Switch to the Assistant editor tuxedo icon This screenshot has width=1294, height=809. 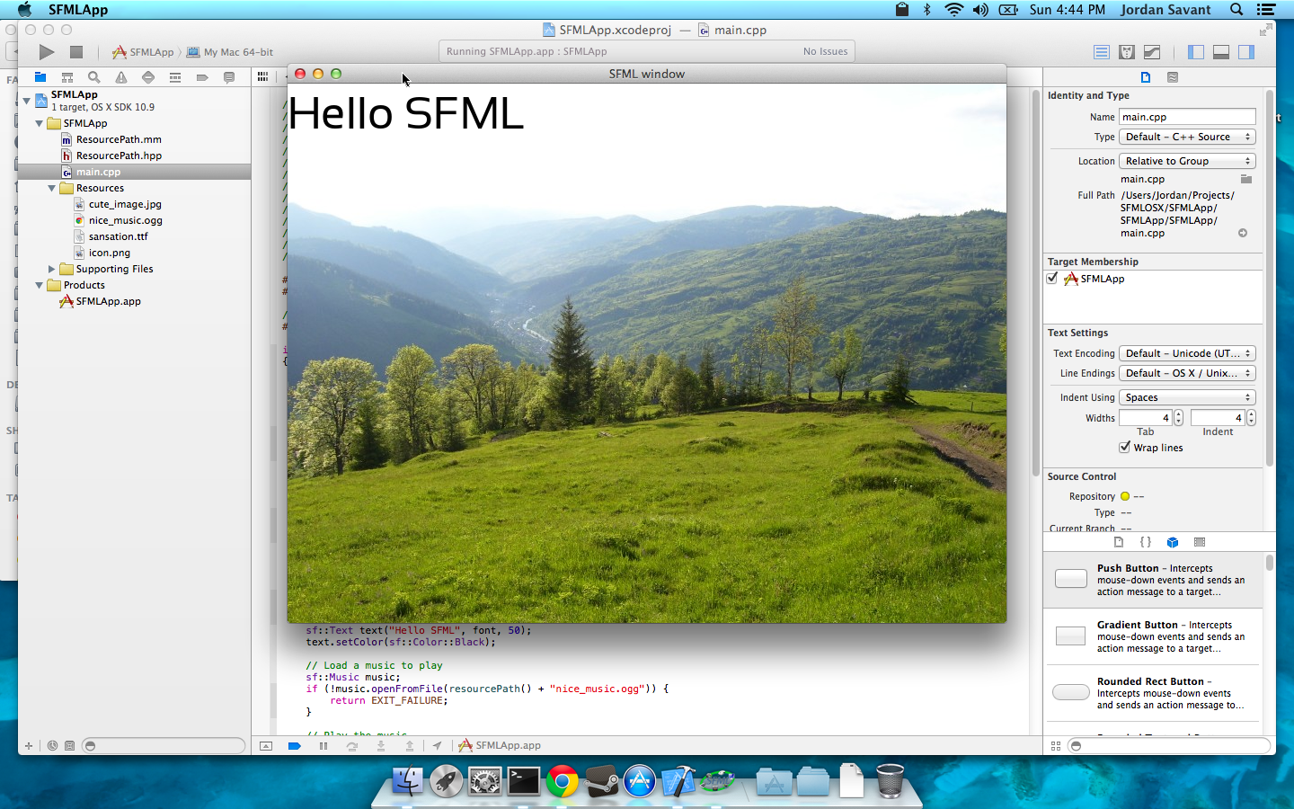(1127, 52)
